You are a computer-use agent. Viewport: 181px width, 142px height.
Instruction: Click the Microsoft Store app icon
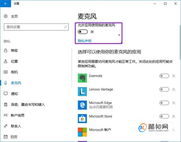pyautogui.click(x=82, y=119)
